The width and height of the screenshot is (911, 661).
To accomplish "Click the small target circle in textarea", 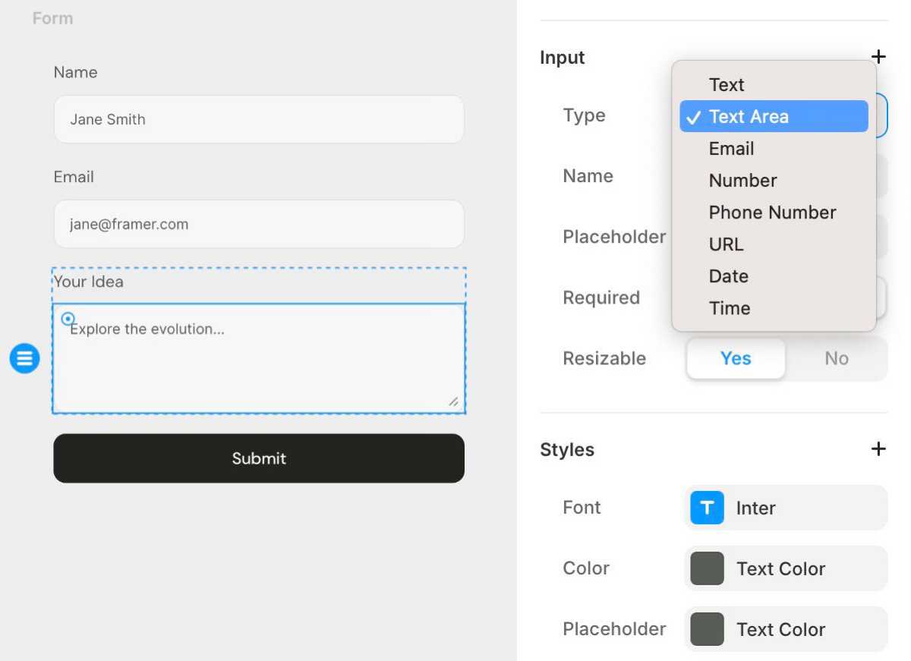I will pyautogui.click(x=68, y=319).
